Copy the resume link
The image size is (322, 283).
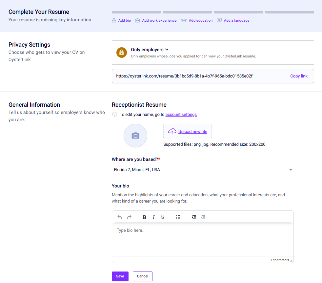pyautogui.click(x=299, y=76)
